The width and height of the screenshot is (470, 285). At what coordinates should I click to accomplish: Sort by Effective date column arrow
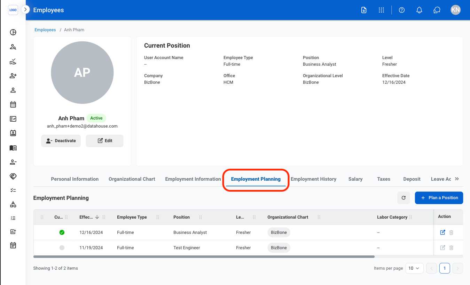click(97, 217)
